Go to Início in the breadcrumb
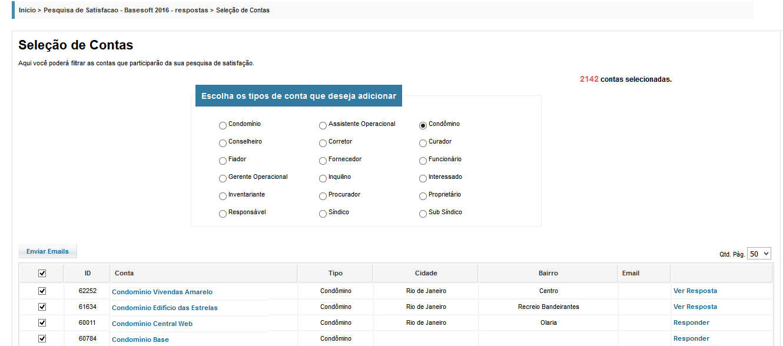This screenshot has height=346, width=783. 27,10
